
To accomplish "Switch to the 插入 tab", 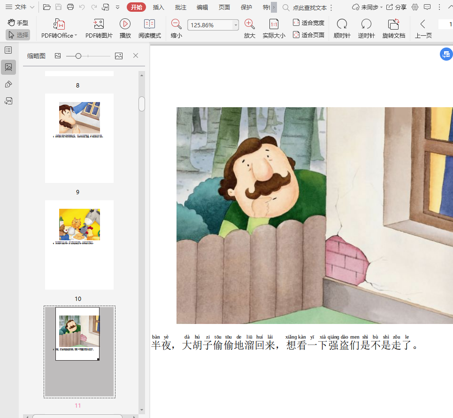I will click(159, 7).
